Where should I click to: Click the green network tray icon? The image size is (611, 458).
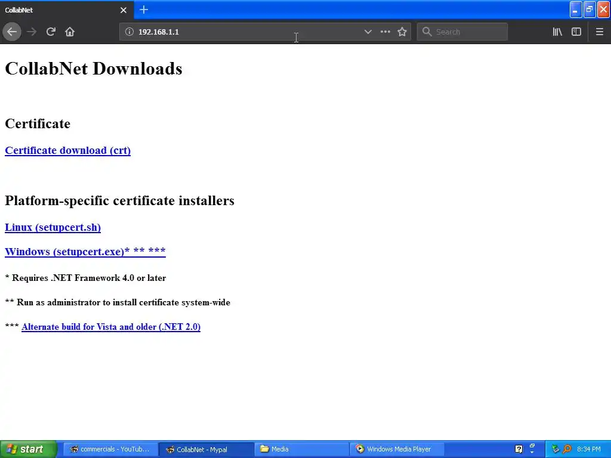pos(556,449)
